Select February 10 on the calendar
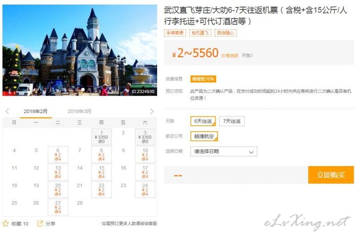This screenshot has width=355, height=237. point(145,155)
